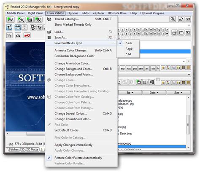Tick the small checkbox beside the monitors icon

(x=158, y=79)
